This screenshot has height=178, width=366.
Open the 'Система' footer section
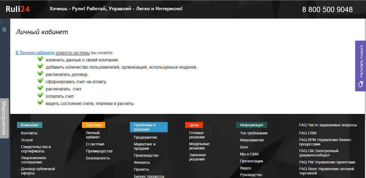coord(94,125)
